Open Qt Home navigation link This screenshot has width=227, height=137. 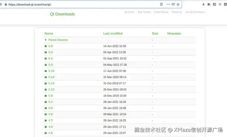pos(129,12)
